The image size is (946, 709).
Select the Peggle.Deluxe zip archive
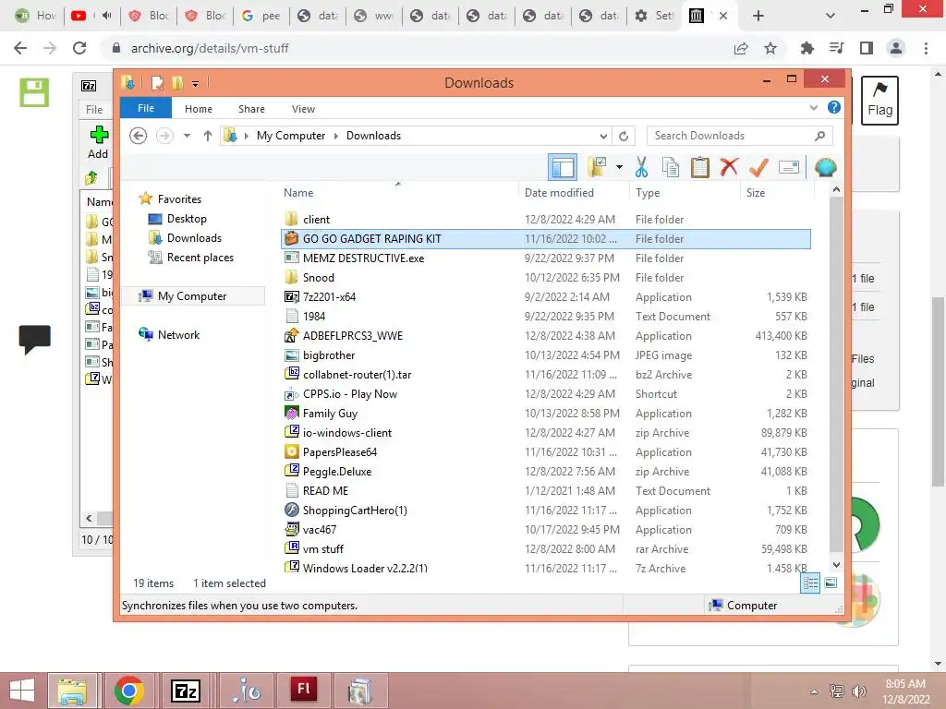[x=546, y=472]
